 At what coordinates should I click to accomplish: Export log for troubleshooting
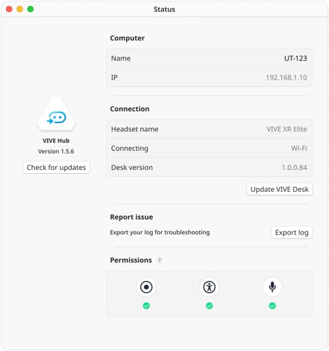pos(291,233)
